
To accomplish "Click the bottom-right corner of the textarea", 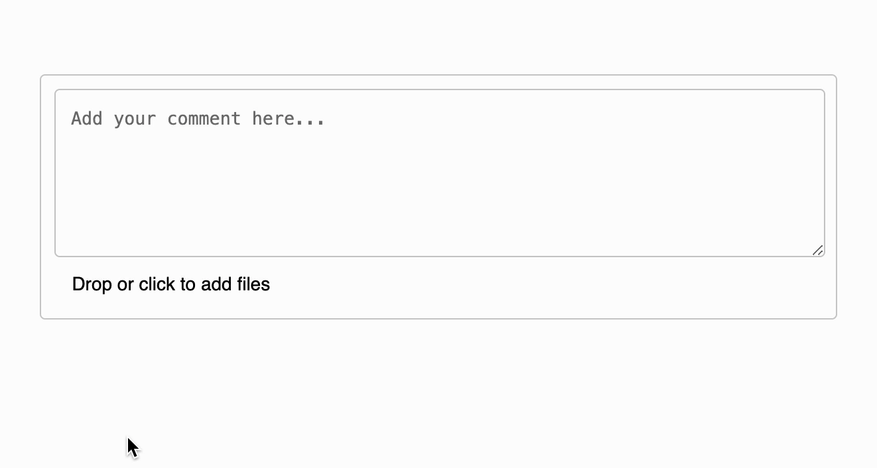I will pyautogui.click(x=819, y=251).
